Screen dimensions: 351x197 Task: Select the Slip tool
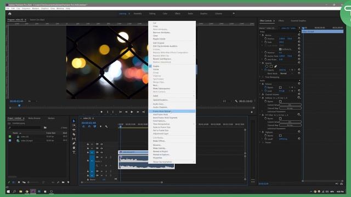(74, 138)
